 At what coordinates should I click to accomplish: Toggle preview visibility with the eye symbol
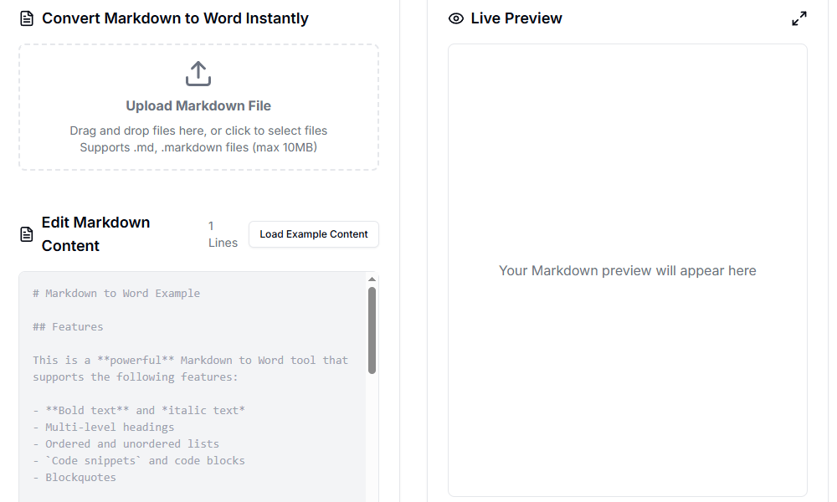coord(454,18)
